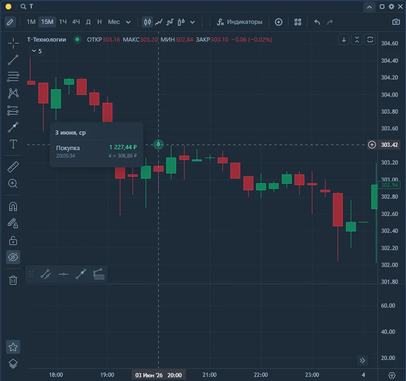The image size is (406, 381).
Task: Switch to 1M timeframe
Action: (31, 22)
